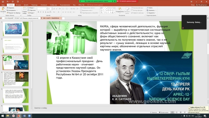This screenshot has width=209, height=118.
Task: Click Остановить демонстрацию stop sharing button
Action: [127, 1]
